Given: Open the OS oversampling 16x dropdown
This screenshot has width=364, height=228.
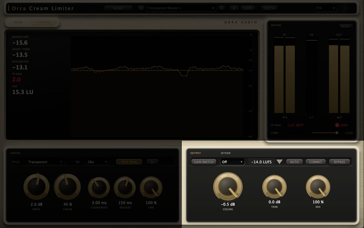Looking at the screenshot, I should tap(97, 162).
